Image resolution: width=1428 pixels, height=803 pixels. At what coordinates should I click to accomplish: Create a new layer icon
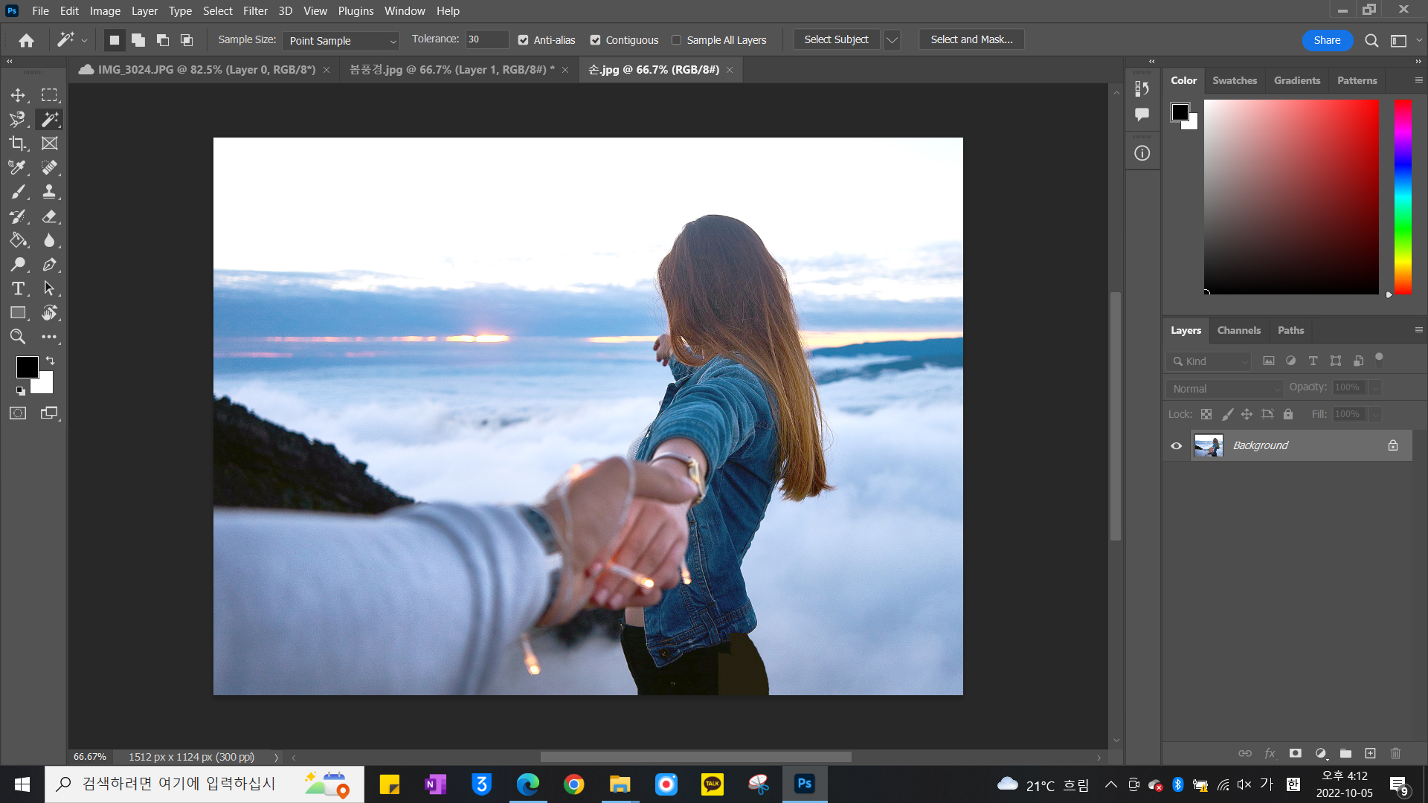coord(1370,753)
